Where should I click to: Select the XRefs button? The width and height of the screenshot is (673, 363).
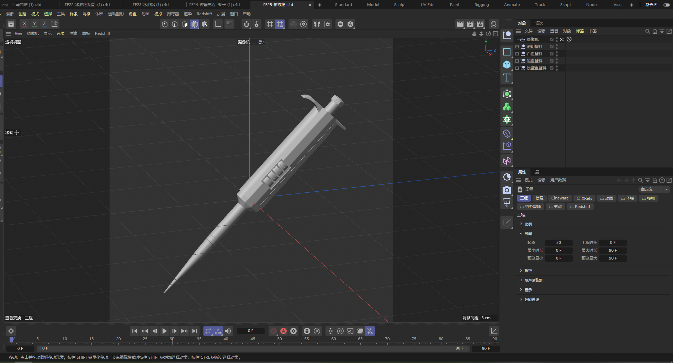(584, 198)
